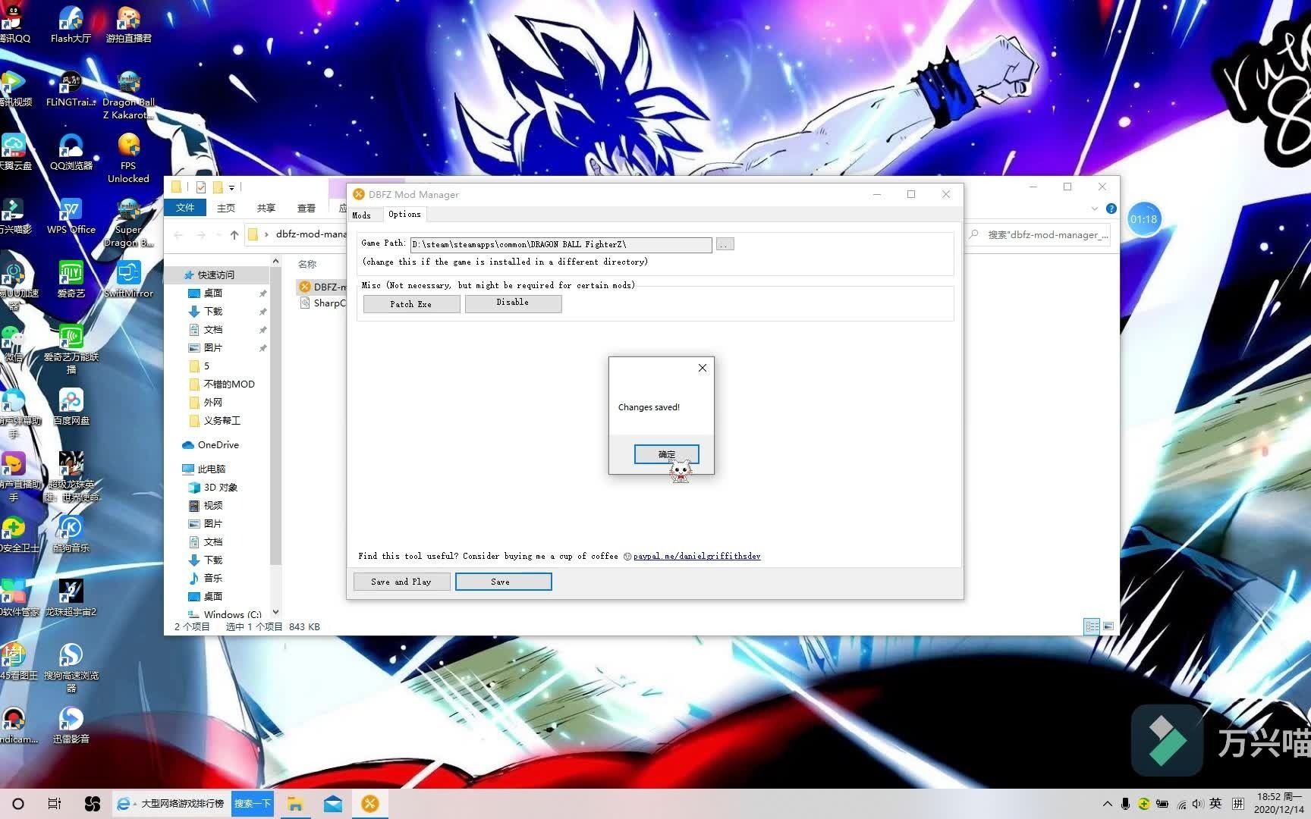Expand hidden tray icons with the chevron
The height and width of the screenshot is (819, 1311).
pyautogui.click(x=1107, y=803)
